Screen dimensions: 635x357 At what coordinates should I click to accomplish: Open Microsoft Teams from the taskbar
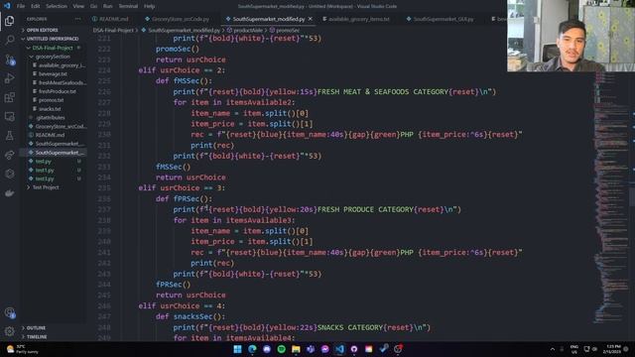311,349
